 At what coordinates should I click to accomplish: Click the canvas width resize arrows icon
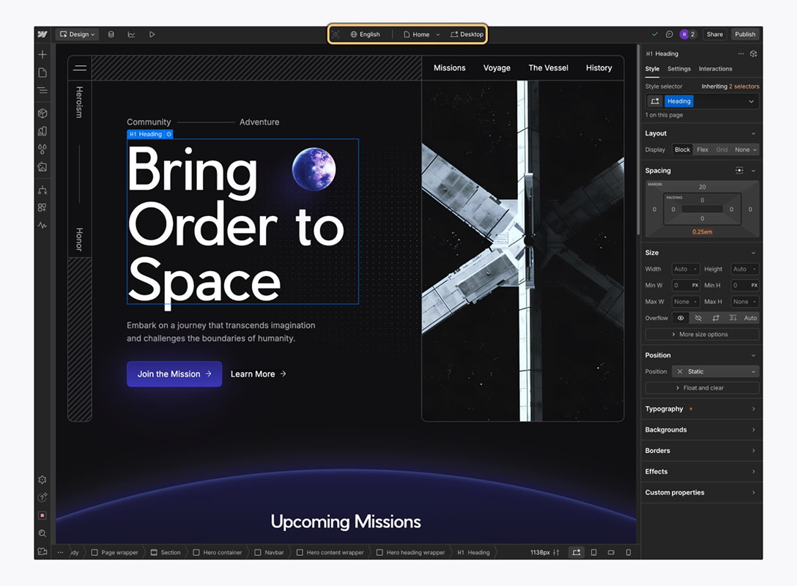556,552
